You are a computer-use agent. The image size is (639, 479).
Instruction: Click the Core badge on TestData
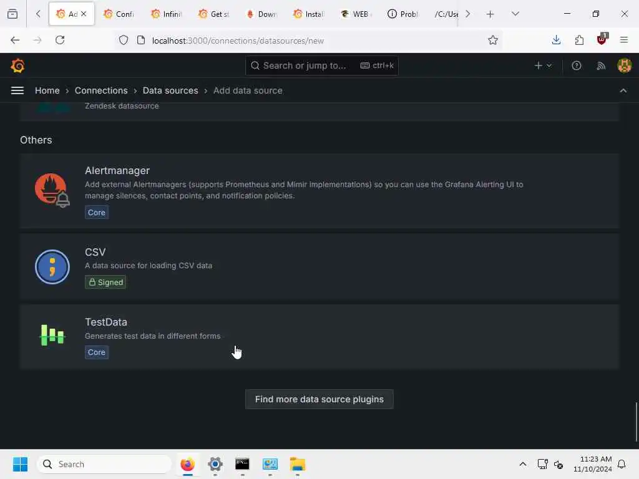97,352
